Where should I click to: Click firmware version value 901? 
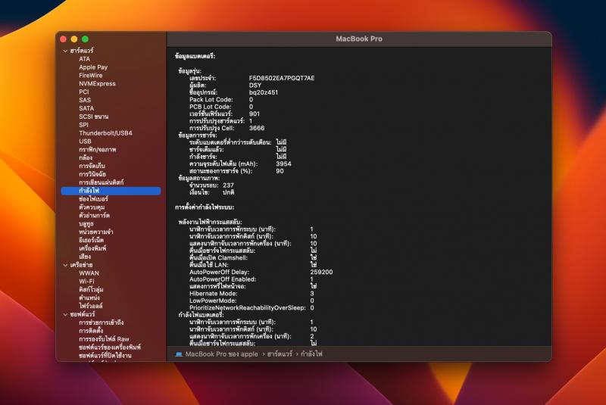(x=255, y=114)
